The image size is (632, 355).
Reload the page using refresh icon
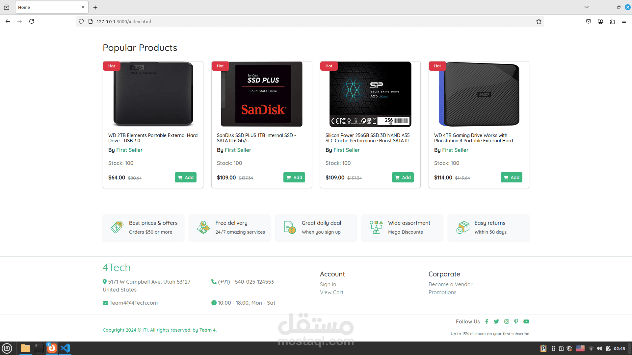tap(32, 21)
